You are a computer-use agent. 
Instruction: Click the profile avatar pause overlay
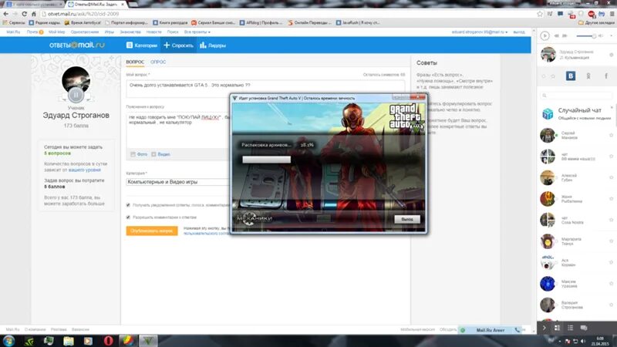pyautogui.click(x=76, y=95)
